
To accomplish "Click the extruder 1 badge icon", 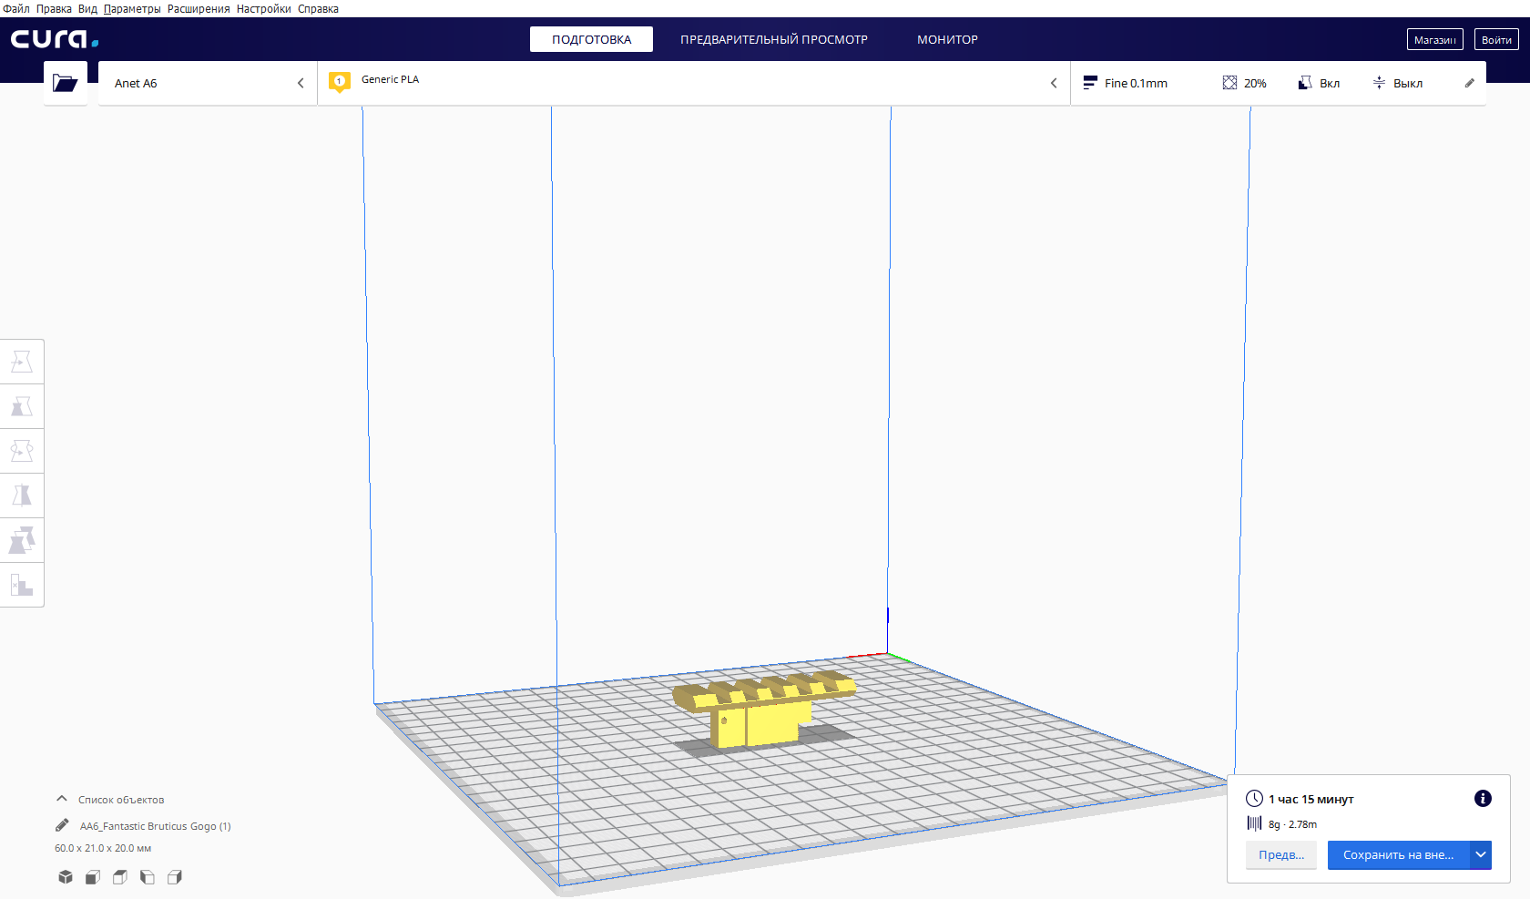I will 340,82.
